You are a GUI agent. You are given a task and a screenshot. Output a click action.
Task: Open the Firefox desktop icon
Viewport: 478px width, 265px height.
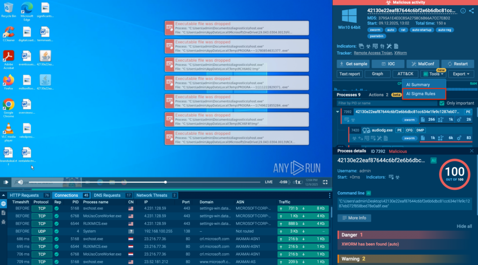(x=8, y=82)
